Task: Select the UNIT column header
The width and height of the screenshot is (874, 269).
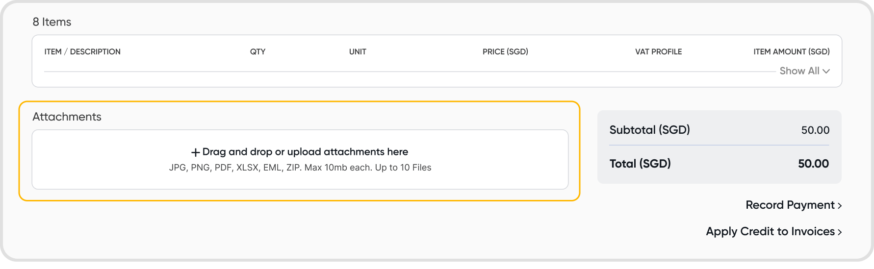Action: pyautogui.click(x=358, y=52)
